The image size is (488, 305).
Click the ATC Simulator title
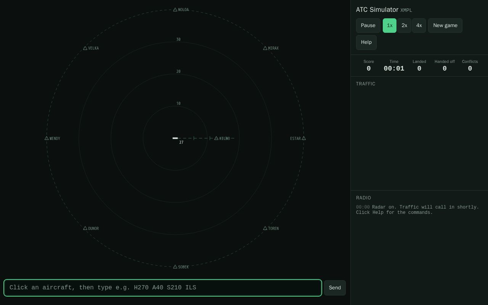point(377,10)
